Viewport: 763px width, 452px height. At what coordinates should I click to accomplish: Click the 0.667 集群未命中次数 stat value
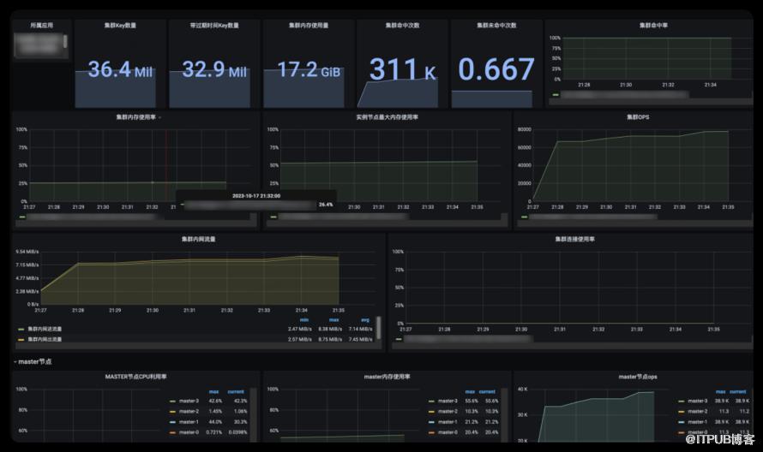[x=497, y=69]
